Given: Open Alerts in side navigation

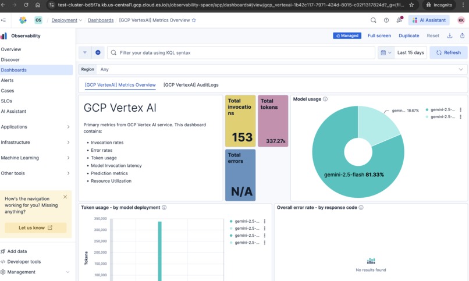Looking at the screenshot, I should click(x=7, y=80).
